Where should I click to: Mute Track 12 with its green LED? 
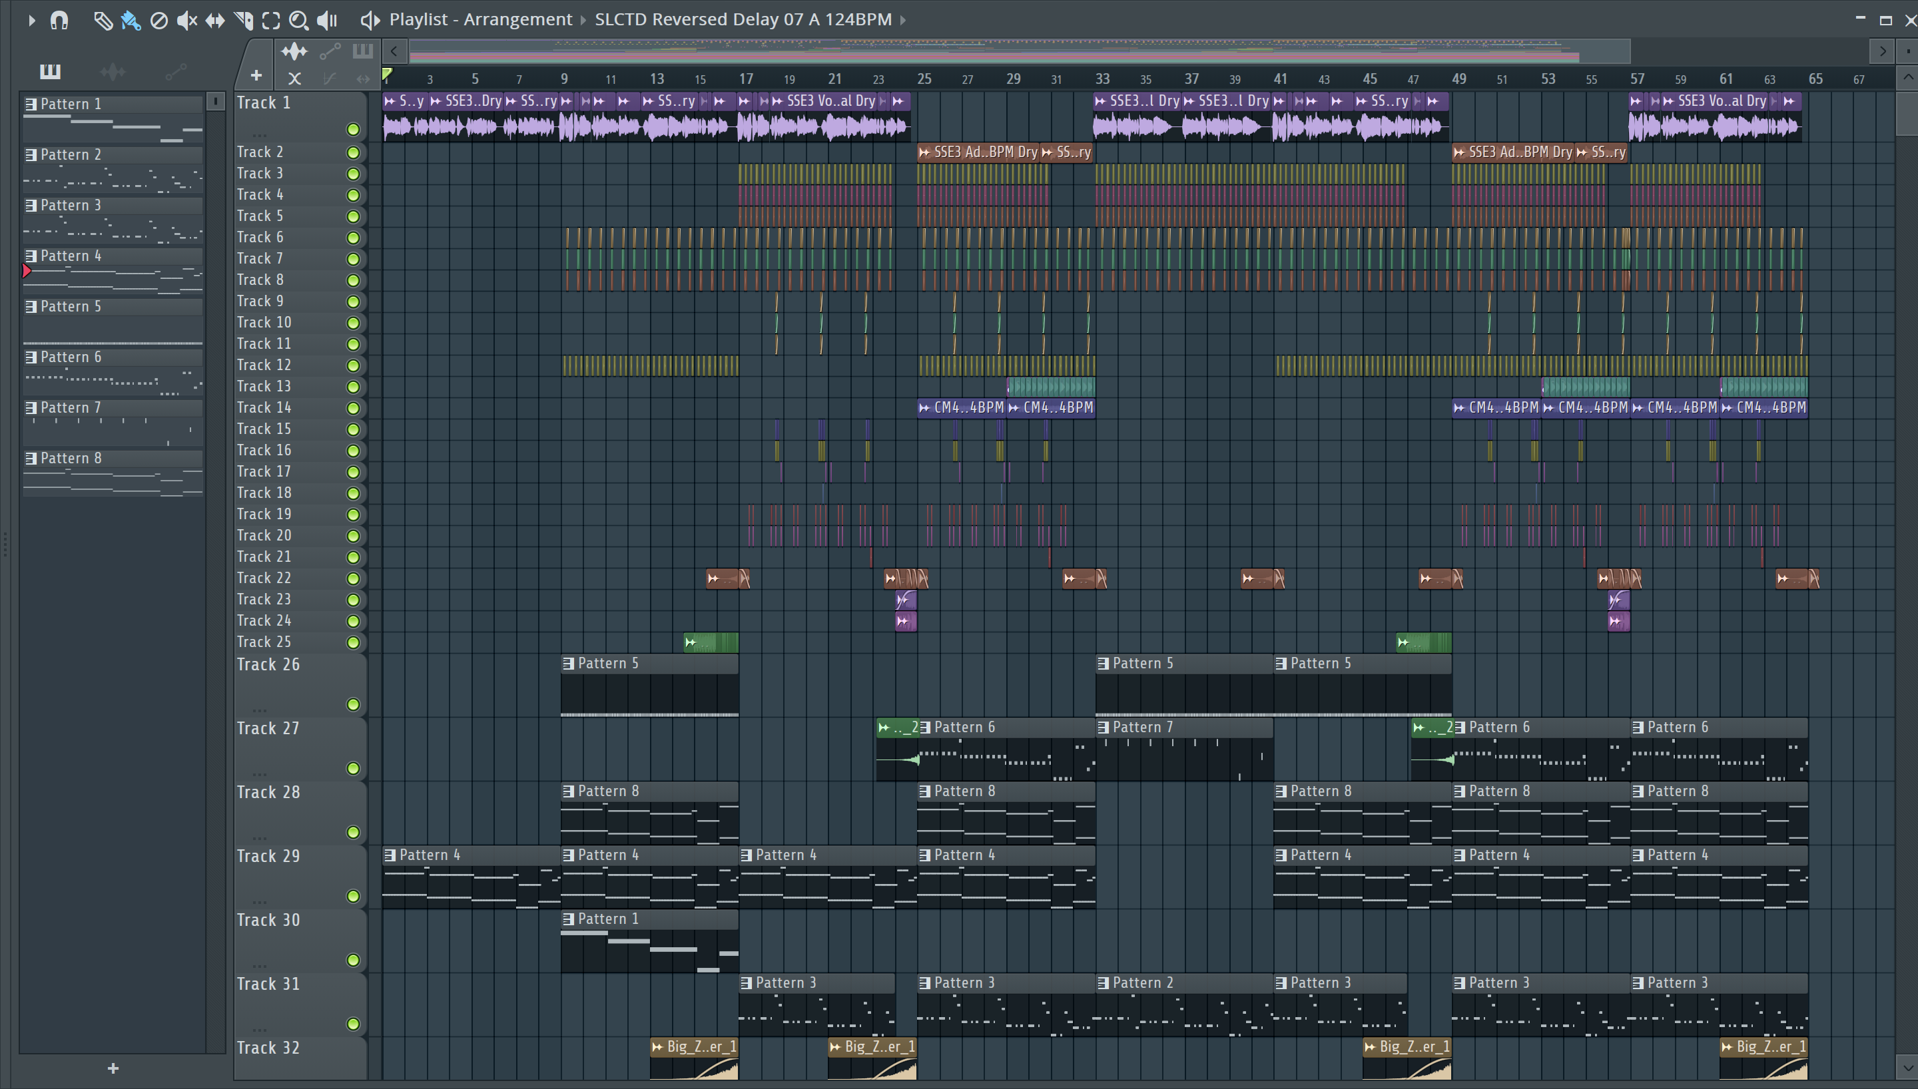(353, 365)
